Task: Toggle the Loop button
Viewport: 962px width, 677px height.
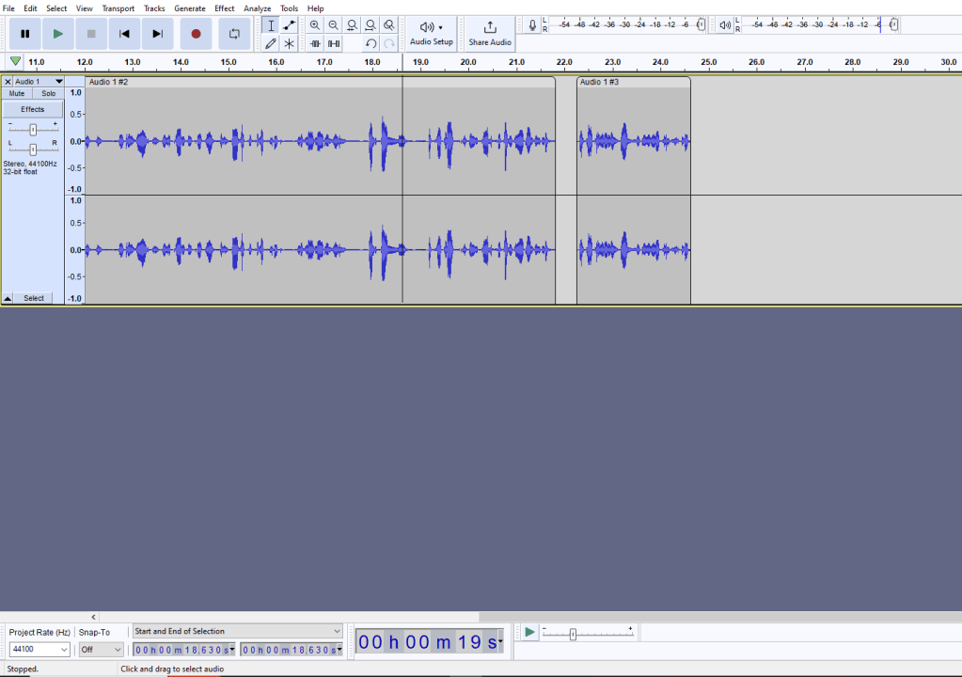Action: pos(234,34)
